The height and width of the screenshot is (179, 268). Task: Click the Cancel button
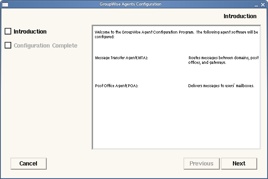[29, 164]
